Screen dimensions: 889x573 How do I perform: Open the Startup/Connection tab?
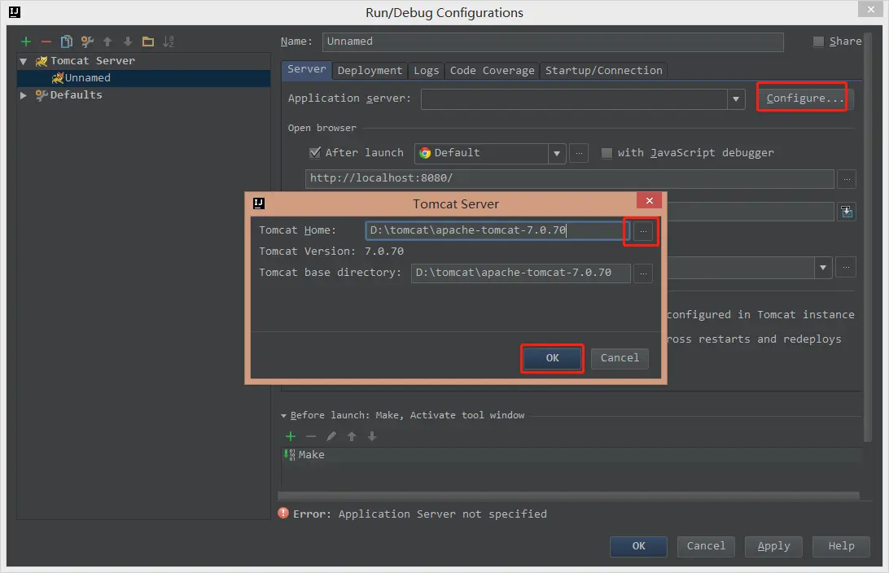tap(603, 70)
